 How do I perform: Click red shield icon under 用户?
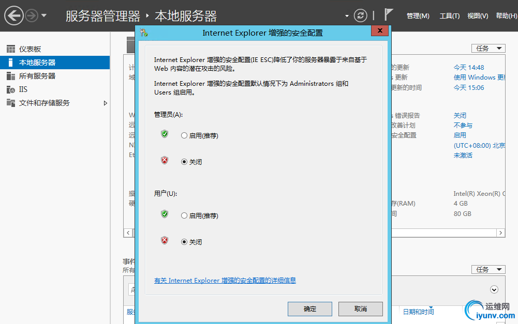coord(165,240)
